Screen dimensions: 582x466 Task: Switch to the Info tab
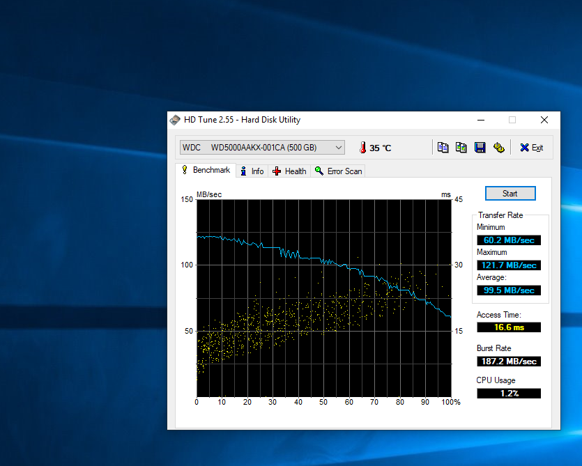coord(252,171)
